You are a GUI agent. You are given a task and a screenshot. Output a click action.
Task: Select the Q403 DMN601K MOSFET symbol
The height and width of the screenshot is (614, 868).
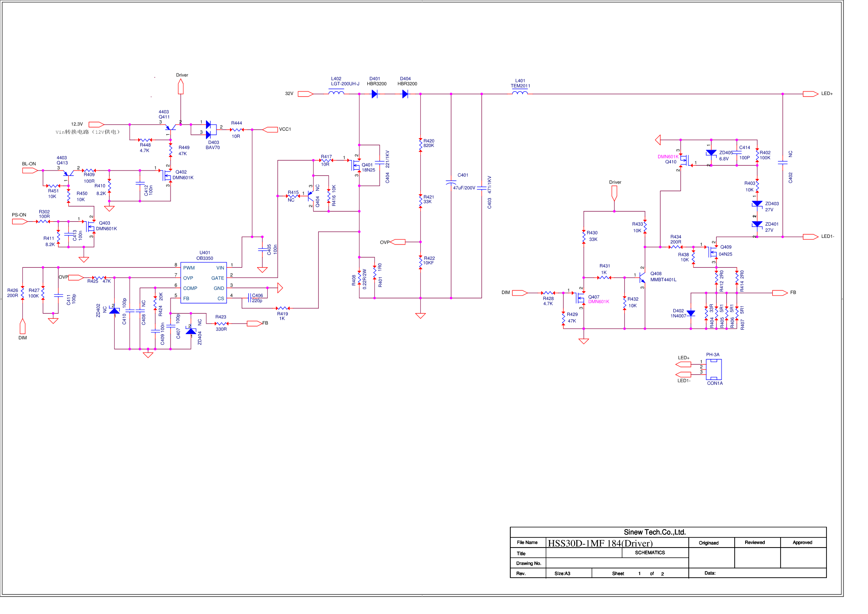point(91,227)
